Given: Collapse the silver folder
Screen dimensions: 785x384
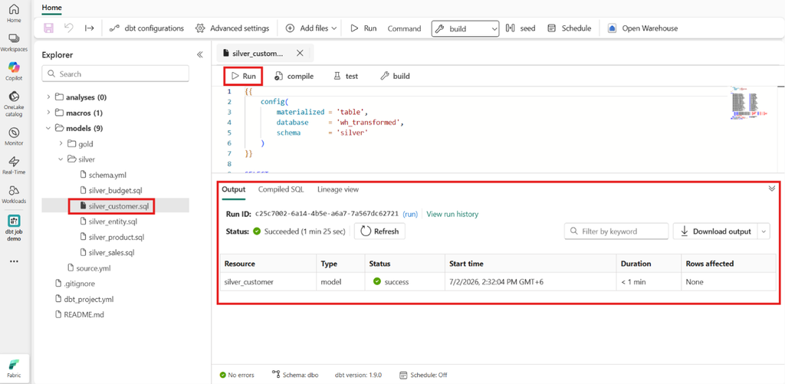Looking at the screenshot, I should click(x=61, y=159).
